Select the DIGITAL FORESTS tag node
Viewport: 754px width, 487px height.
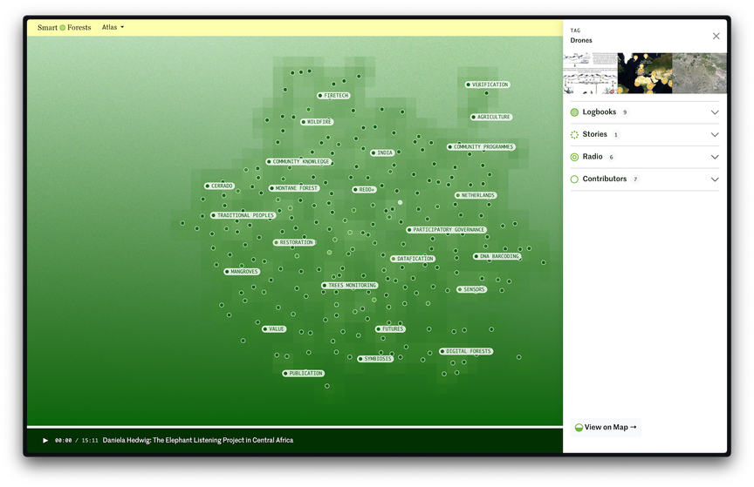click(x=466, y=352)
